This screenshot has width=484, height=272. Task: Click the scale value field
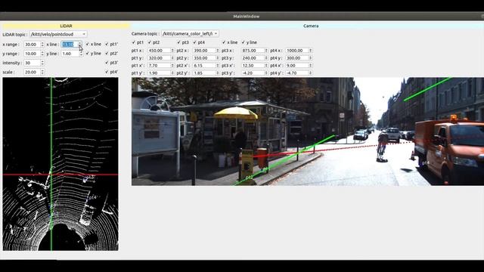(x=32, y=73)
